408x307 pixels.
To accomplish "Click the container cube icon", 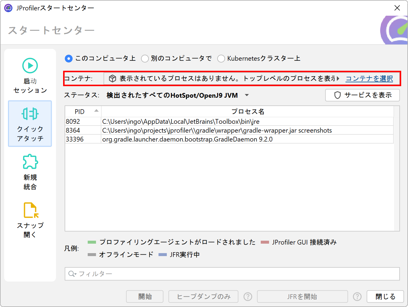I will [113, 78].
